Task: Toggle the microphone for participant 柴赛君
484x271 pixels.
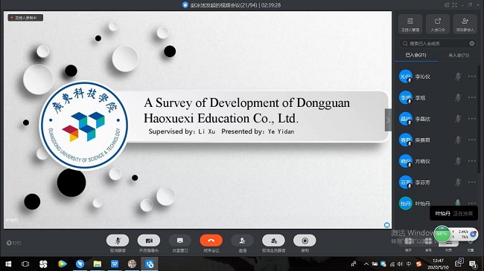Action: point(458,140)
